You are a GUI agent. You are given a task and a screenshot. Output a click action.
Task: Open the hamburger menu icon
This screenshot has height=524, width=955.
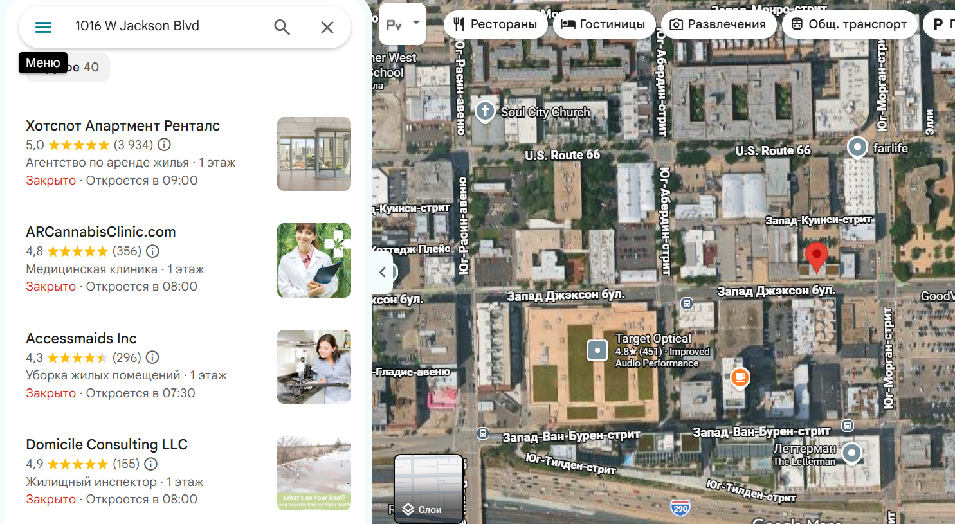[43, 27]
